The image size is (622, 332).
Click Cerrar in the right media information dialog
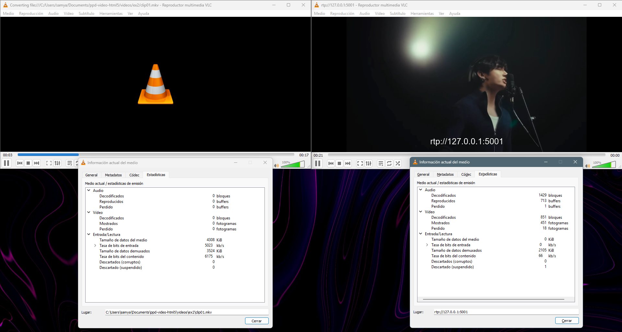pos(567,321)
